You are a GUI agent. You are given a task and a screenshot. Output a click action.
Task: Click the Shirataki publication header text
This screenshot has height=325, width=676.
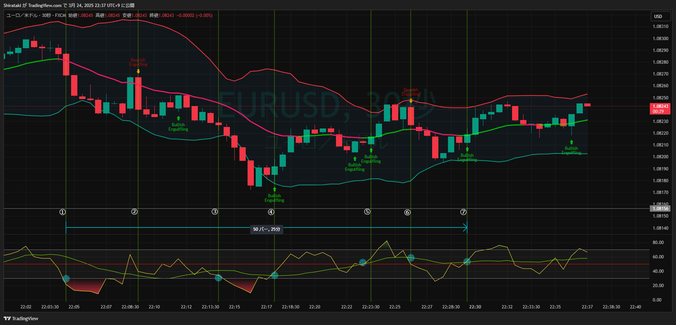69,5
